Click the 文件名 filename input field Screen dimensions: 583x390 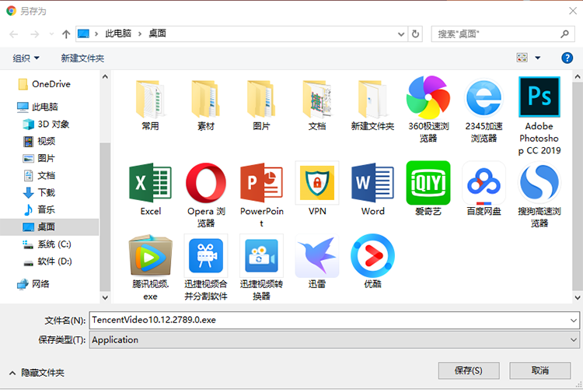click(x=329, y=321)
